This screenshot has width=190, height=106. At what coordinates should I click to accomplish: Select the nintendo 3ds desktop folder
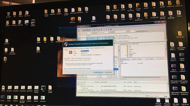tap(170, 4)
